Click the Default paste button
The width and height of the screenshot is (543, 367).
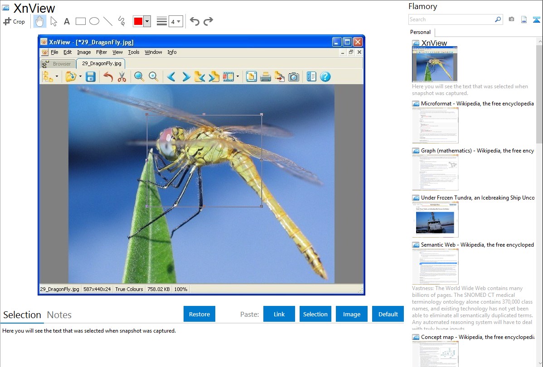388,314
